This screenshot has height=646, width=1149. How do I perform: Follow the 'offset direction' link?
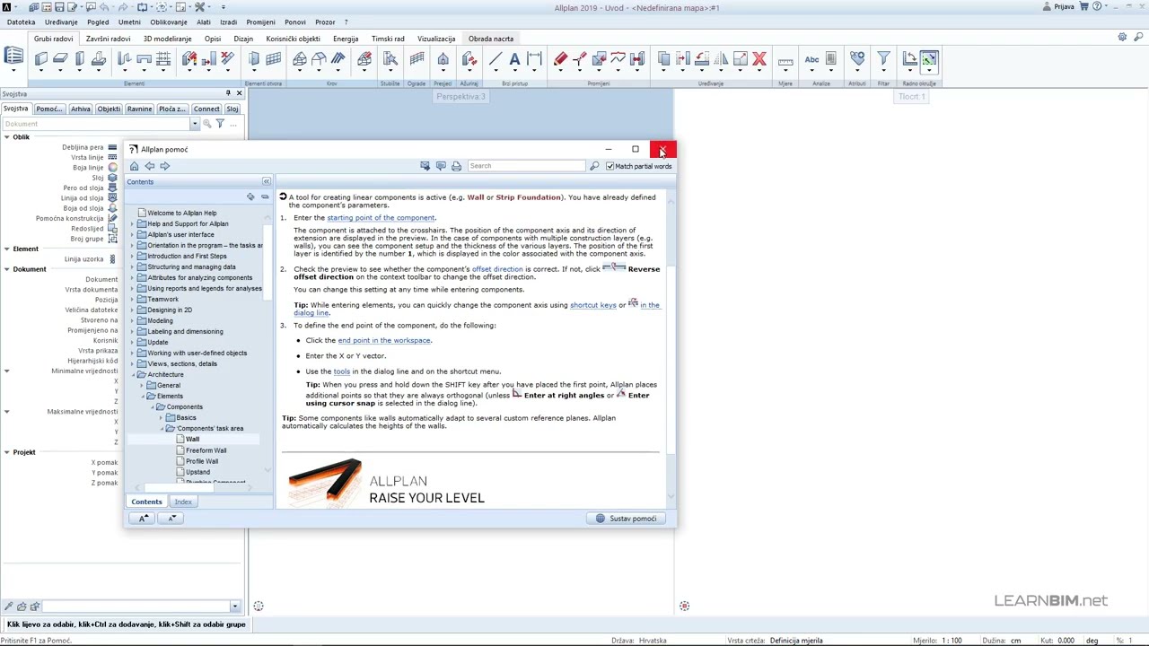[497, 269]
